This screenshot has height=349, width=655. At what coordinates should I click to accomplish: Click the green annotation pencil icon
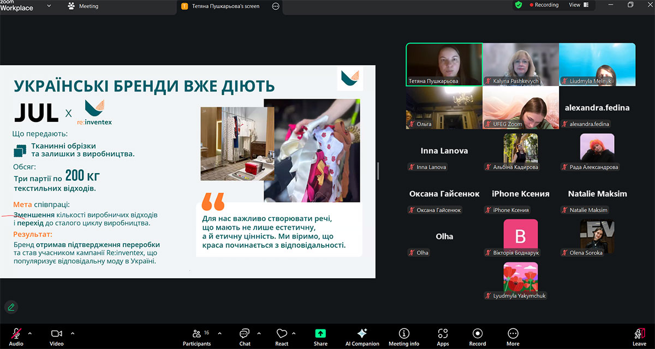click(11, 307)
